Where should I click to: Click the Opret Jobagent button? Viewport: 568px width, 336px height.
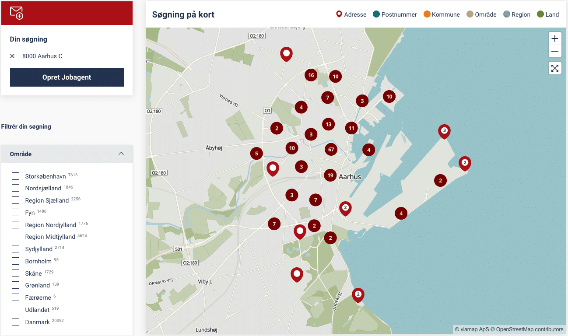(x=67, y=77)
